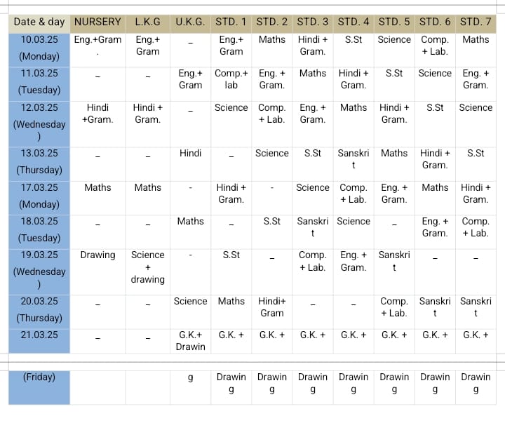
Task: Select the 17.03.25 Monday date cell
Action: pyautogui.click(x=39, y=196)
